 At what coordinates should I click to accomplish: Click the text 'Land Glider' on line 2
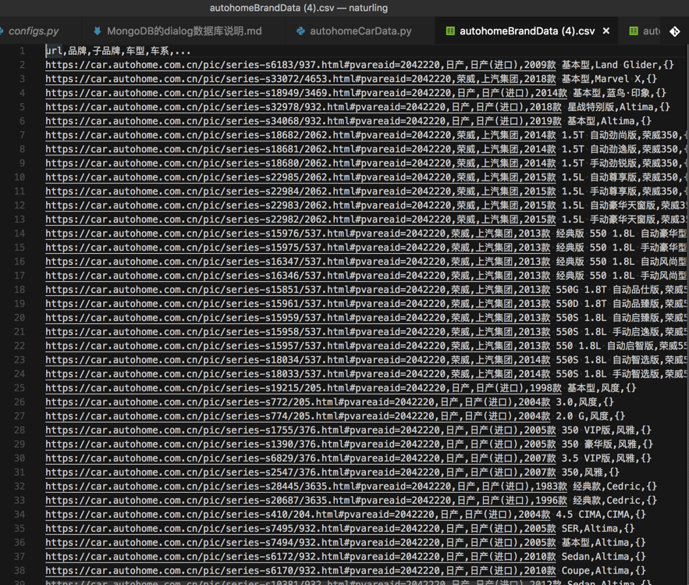click(626, 65)
